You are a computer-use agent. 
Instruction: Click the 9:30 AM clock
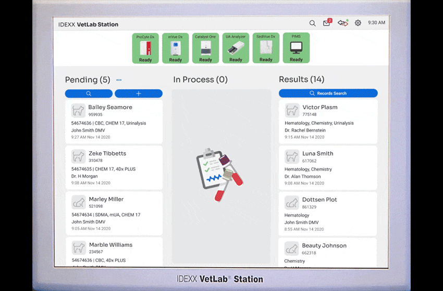(376, 23)
